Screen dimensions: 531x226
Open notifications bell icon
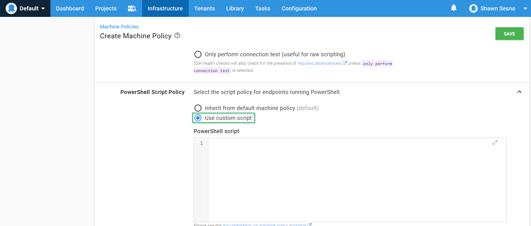[453, 8]
